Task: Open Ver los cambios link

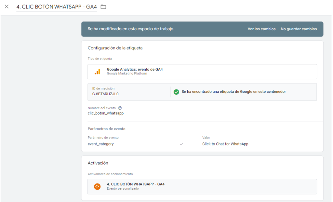Action: pos(261,29)
